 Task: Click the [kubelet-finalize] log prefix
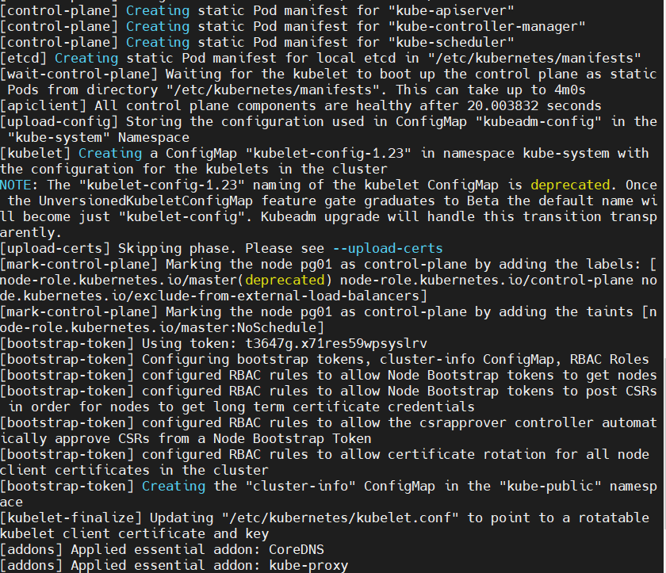click(x=71, y=518)
